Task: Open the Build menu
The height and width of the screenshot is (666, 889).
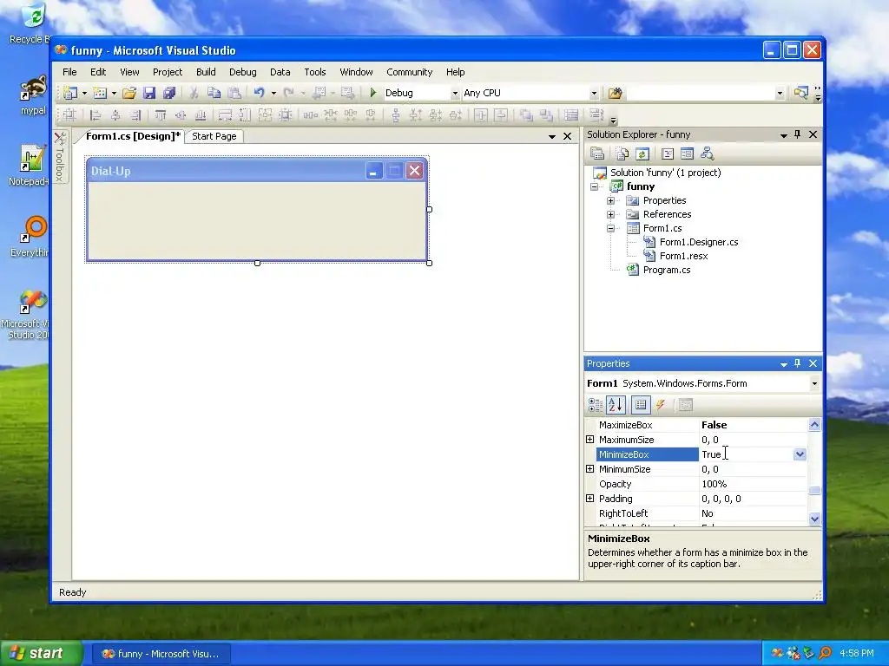Action: tap(206, 72)
